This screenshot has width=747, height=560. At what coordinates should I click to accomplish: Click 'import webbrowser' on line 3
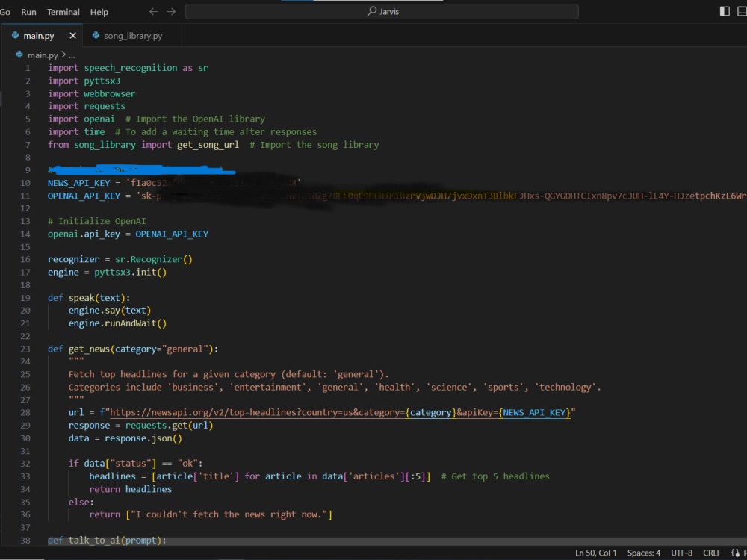91,94
